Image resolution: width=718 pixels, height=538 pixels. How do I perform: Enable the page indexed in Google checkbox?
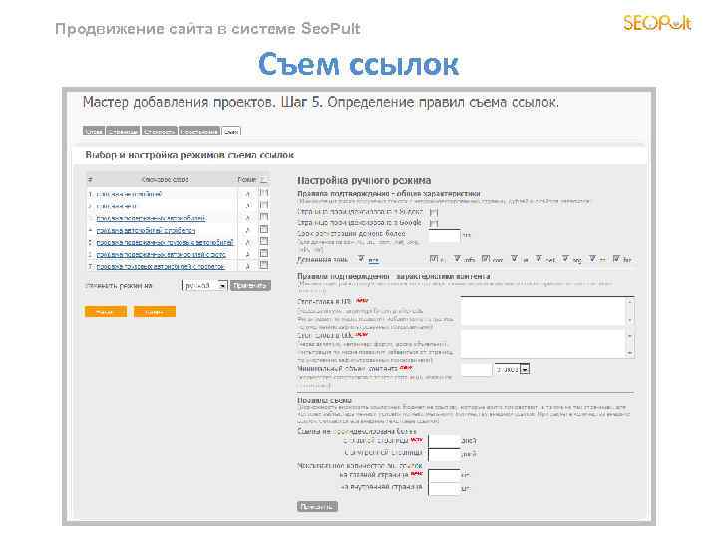coord(434,223)
